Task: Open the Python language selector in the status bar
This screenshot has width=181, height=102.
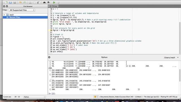Action: 35,97
